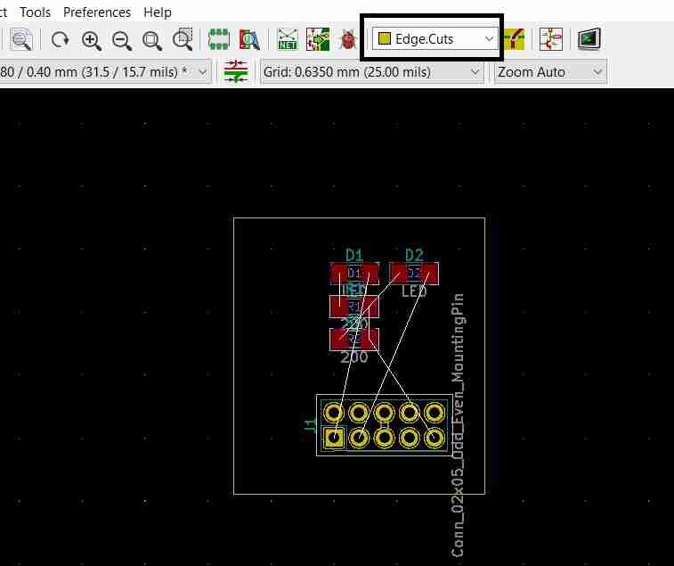Click the D2 LED footprint pads
Screen dimensions: 674x566
[x=414, y=274]
